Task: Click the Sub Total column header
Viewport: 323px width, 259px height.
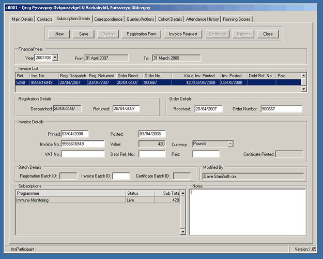Action: [x=167, y=193]
